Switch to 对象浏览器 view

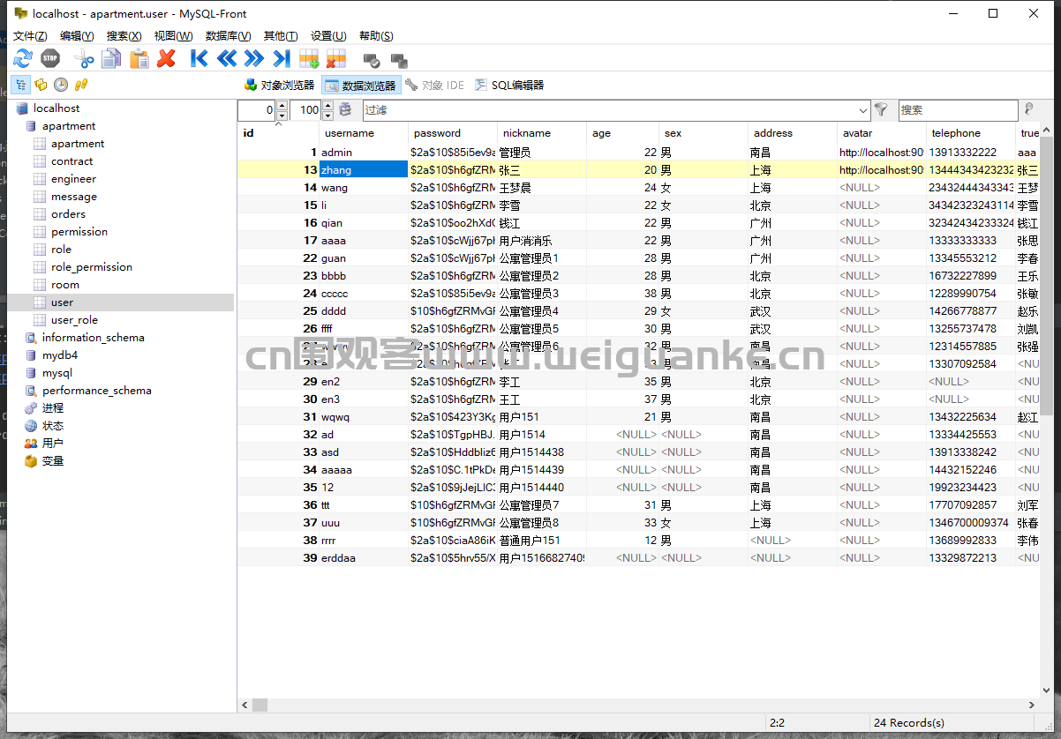pyautogui.click(x=279, y=86)
